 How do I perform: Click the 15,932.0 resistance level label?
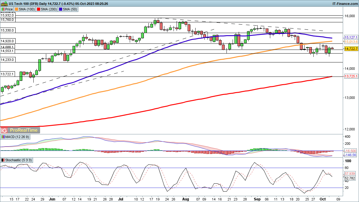point(7,15)
